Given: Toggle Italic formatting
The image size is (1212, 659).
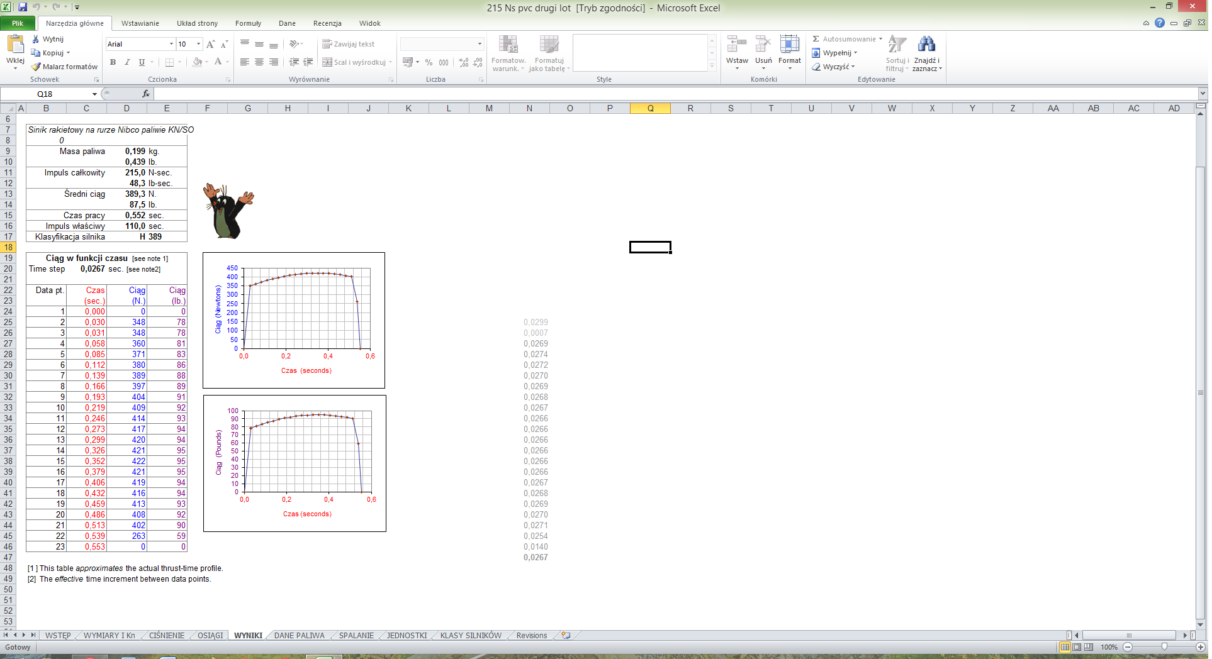Looking at the screenshot, I should [127, 62].
